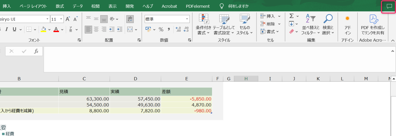Screen dimensions: 396x136
Task: Decrease the indent level
Action: coord(112,30)
